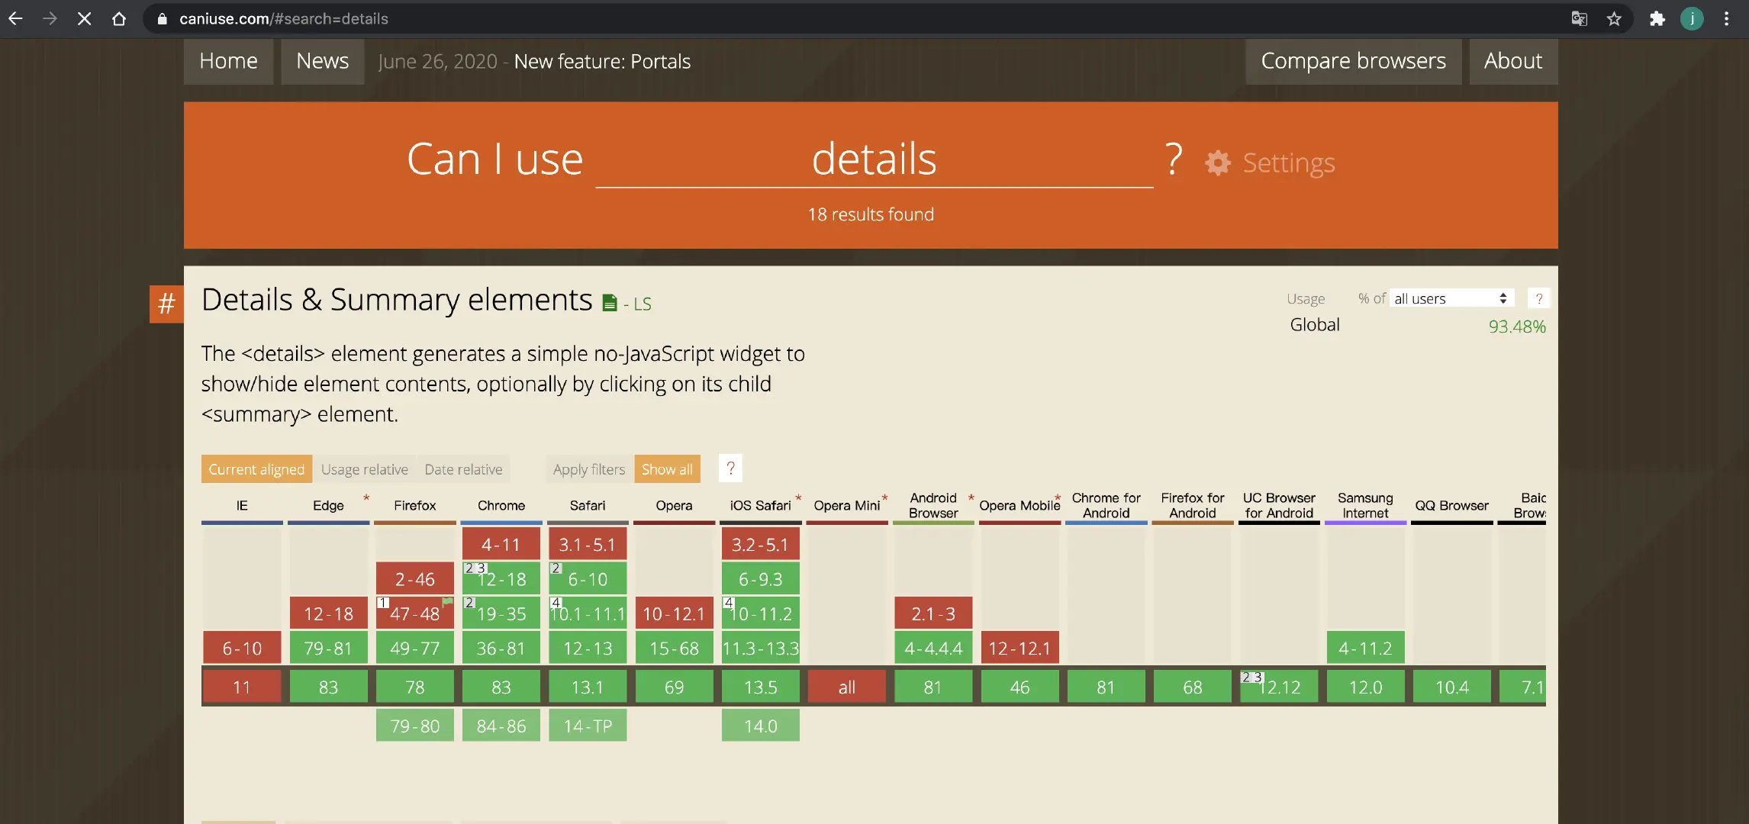Open the News tab
Viewport: 1749px width, 824px height.
pyautogui.click(x=322, y=61)
